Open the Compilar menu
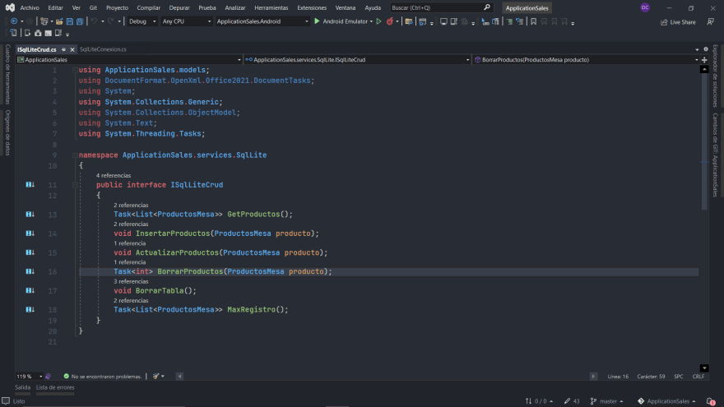This screenshot has width=724, height=407. pyautogui.click(x=149, y=8)
